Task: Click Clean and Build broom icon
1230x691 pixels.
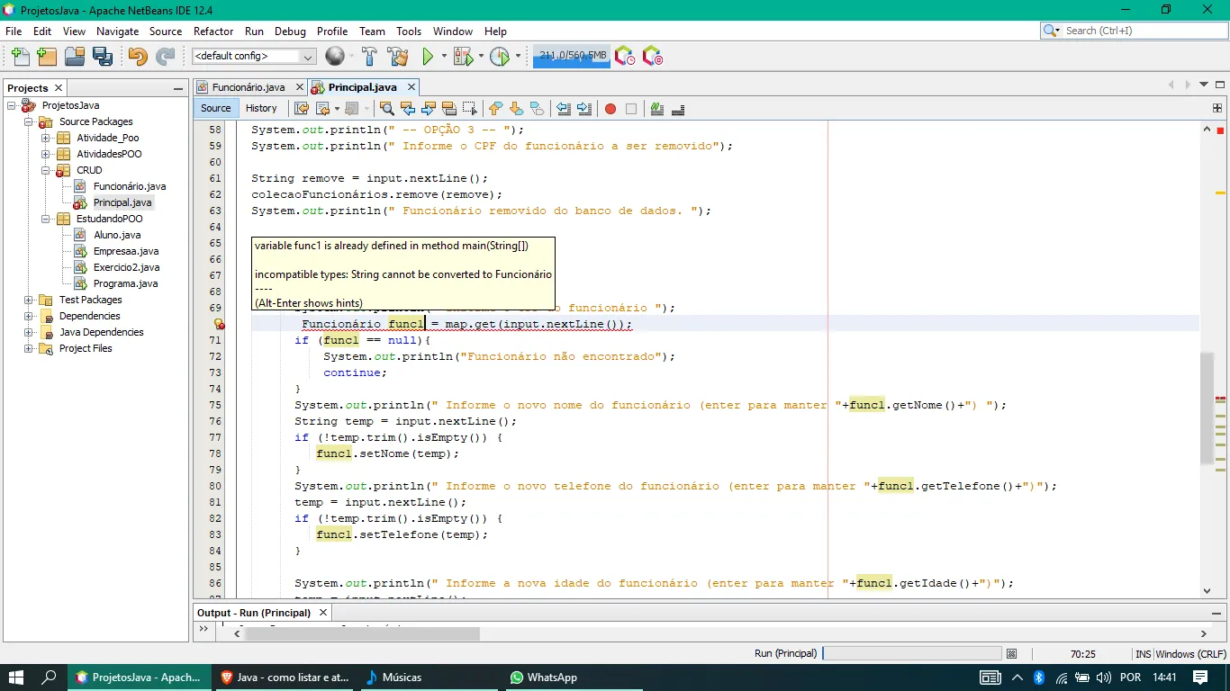Action: click(397, 57)
